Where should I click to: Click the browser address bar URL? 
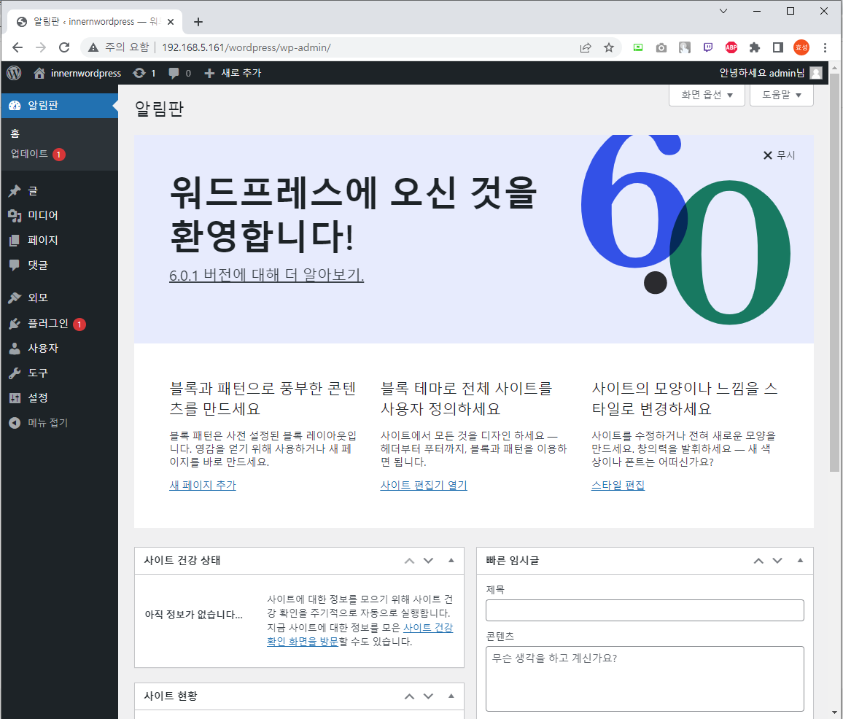point(246,47)
